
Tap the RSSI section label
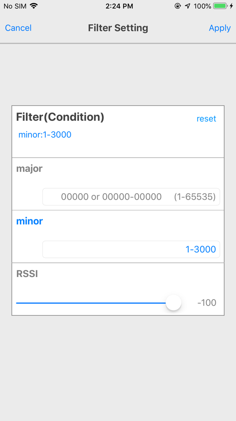27,273
